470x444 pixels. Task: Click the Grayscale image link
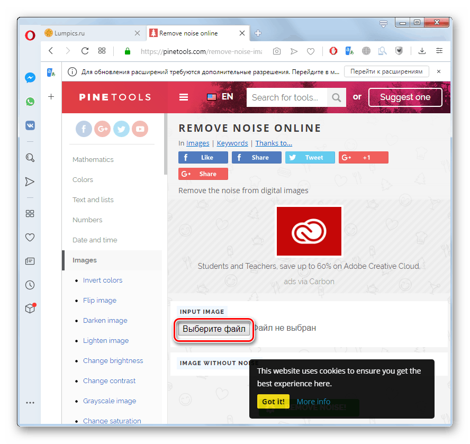click(110, 401)
